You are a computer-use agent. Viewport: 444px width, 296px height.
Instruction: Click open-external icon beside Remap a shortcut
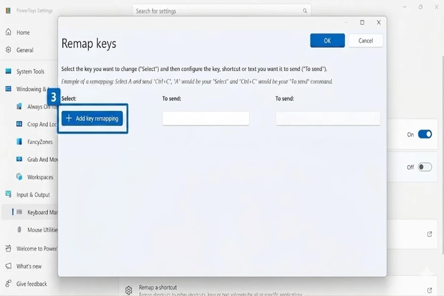(430, 291)
